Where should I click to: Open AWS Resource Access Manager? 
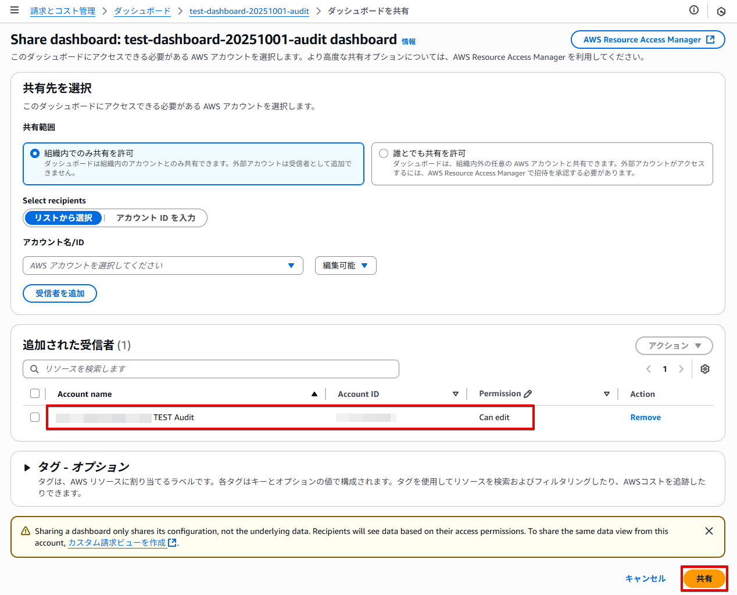[x=648, y=40]
